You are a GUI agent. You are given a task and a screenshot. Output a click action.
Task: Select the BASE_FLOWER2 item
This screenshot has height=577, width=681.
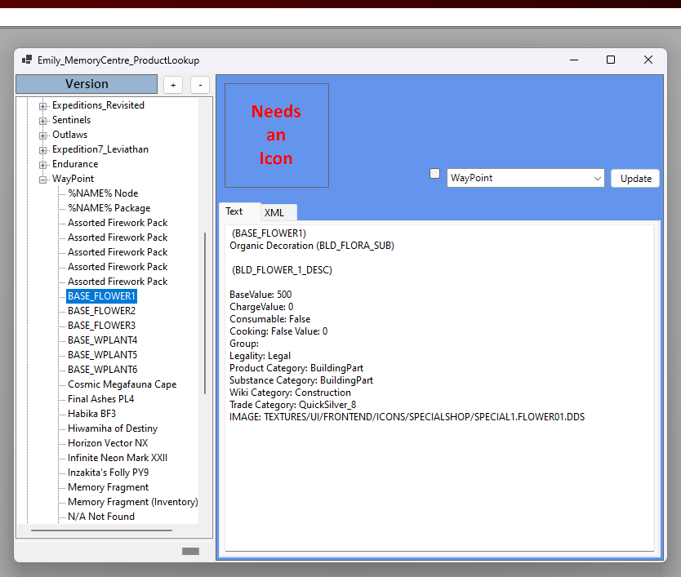101,311
